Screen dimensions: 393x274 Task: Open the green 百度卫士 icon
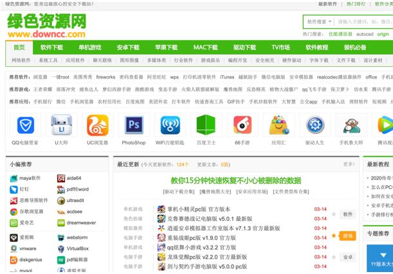(x=206, y=125)
